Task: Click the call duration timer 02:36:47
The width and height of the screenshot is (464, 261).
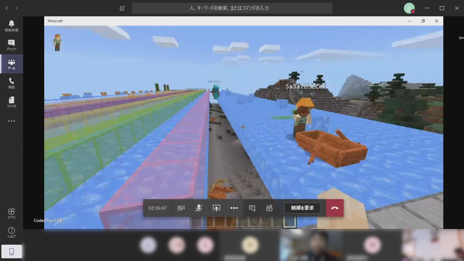Action: (x=157, y=208)
